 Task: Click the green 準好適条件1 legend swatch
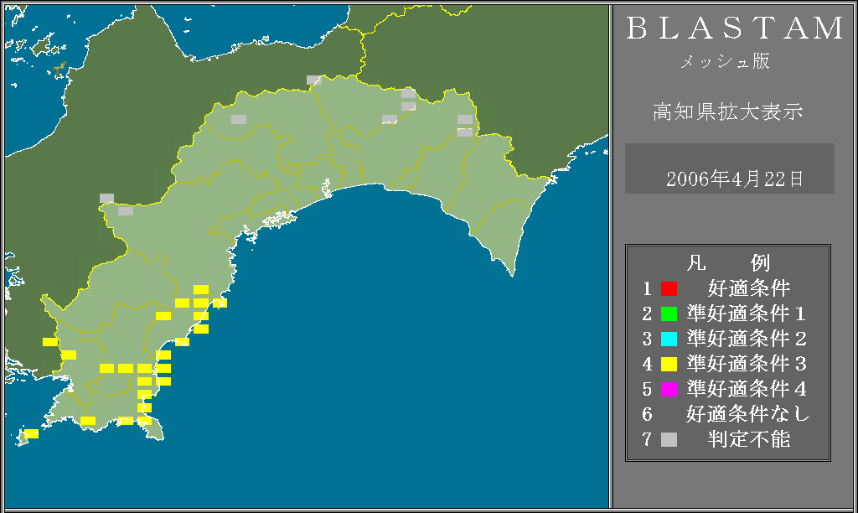tap(669, 313)
